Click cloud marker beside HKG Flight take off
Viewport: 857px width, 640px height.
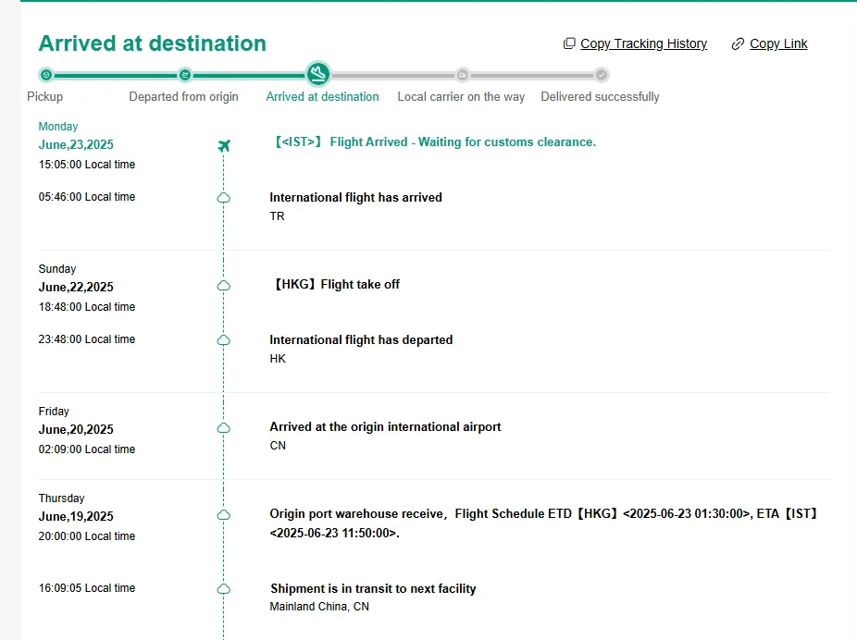(x=223, y=285)
